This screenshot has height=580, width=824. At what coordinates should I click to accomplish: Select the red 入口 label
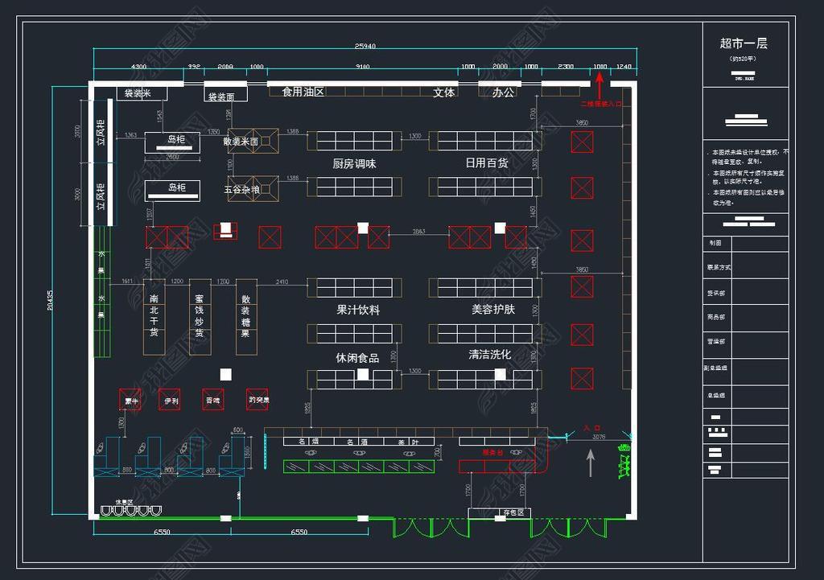coord(591,428)
